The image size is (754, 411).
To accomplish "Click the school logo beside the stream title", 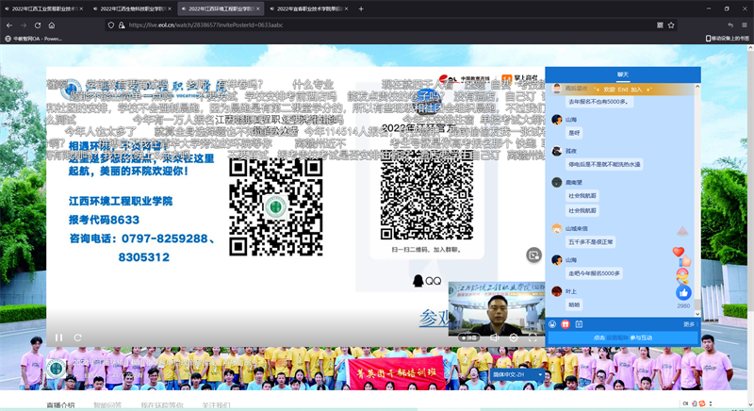I will click(x=56, y=369).
